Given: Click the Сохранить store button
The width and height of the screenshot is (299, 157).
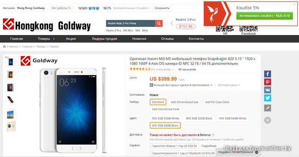Looking at the screenshot, I should click(162, 8).
